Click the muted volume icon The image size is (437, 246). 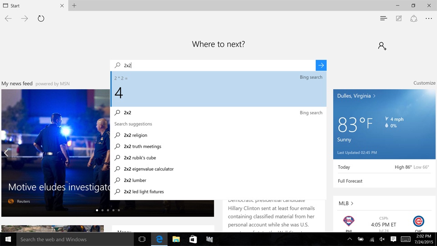pos(382,239)
